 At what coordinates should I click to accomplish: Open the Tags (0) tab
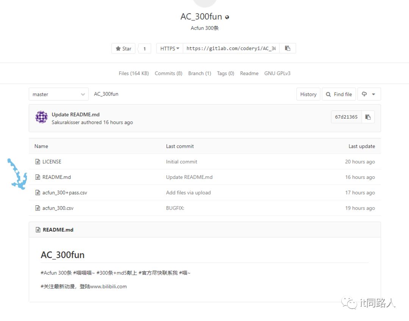click(226, 74)
